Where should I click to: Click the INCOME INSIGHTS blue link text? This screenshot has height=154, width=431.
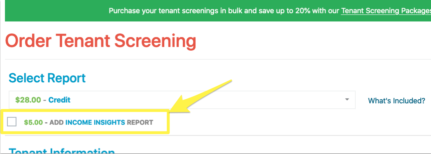click(95, 122)
